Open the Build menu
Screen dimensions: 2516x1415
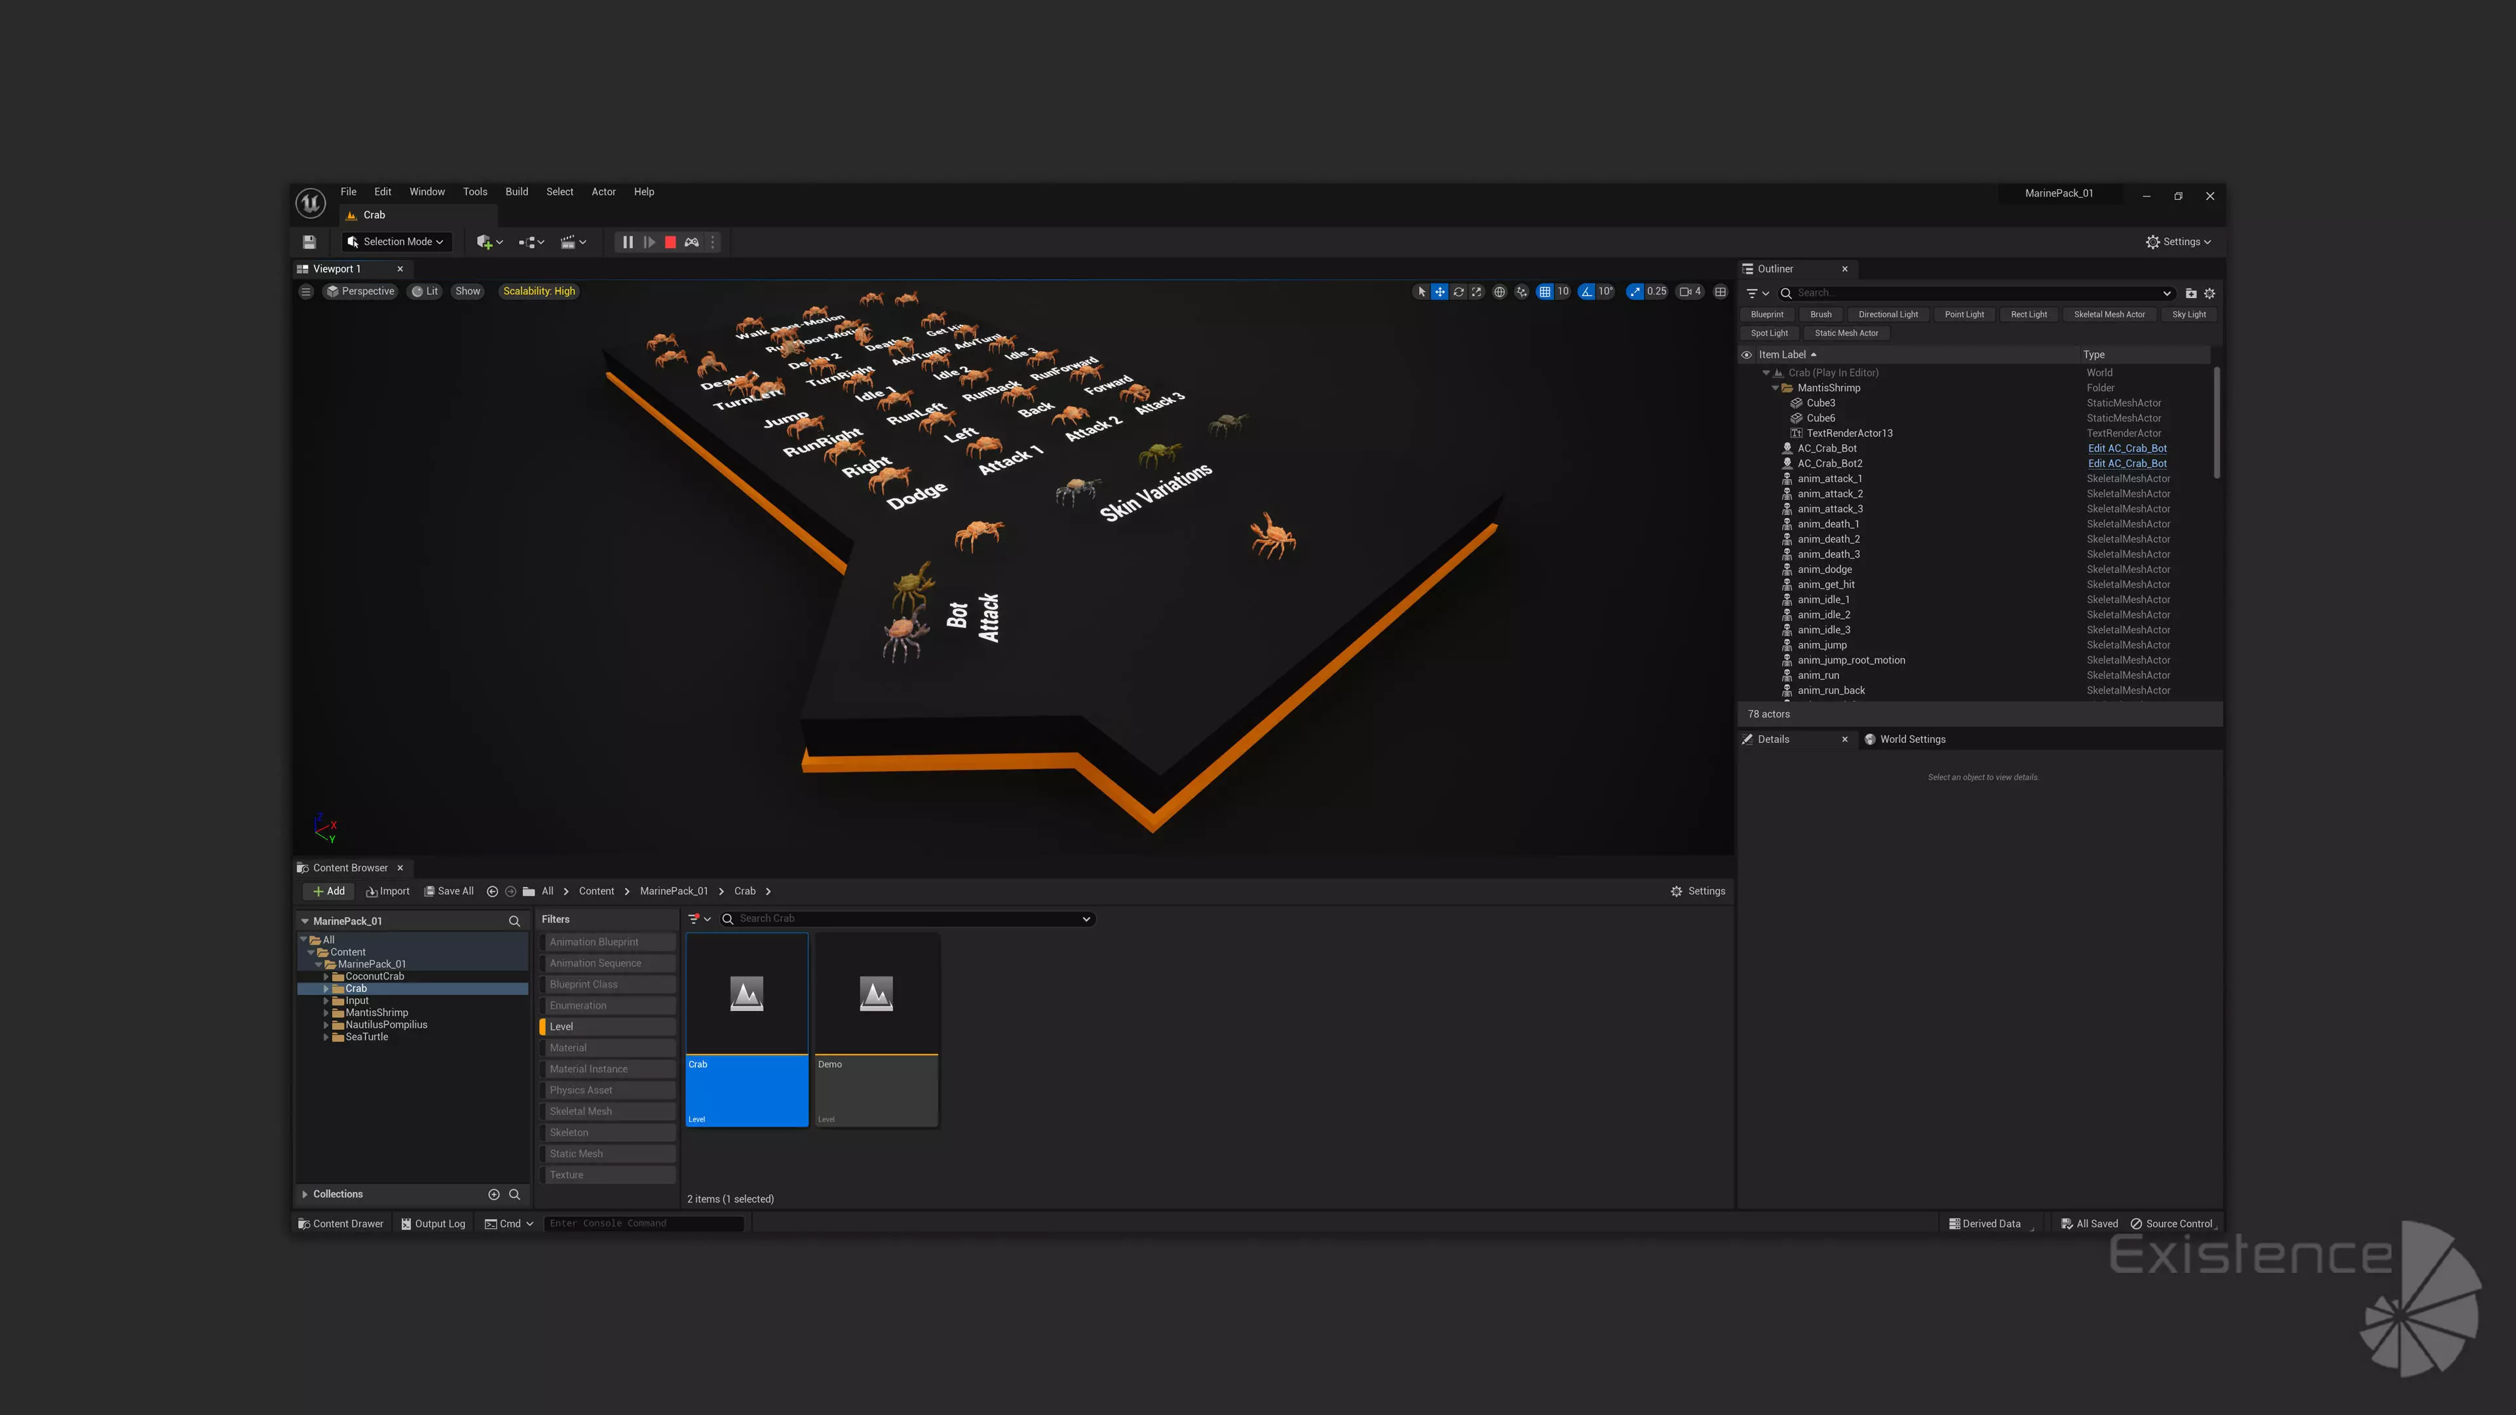point(516,191)
